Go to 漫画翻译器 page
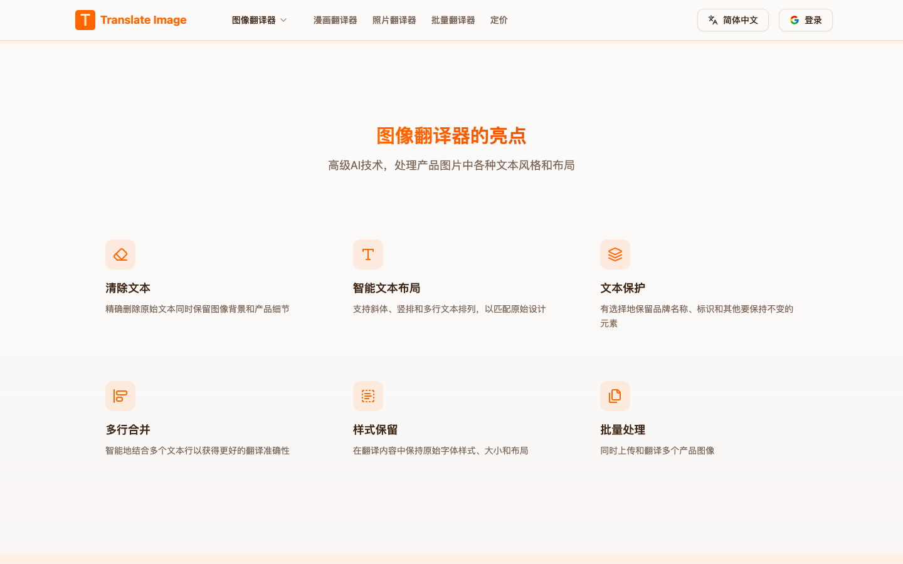The image size is (903, 564). coord(335,20)
